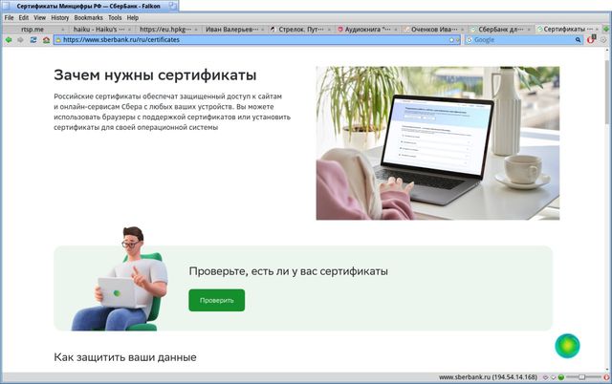Click the green Проверить button
This screenshot has height=384, width=612.
point(217,300)
